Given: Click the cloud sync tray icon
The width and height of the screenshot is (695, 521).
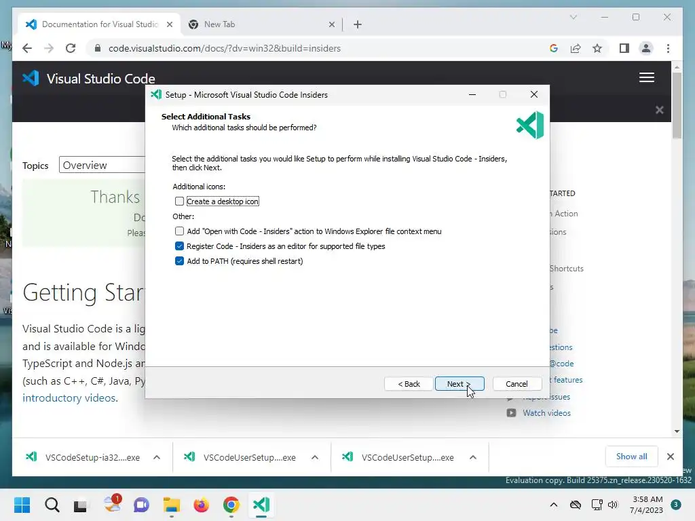Looking at the screenshot, I should (x=576, y=505).
